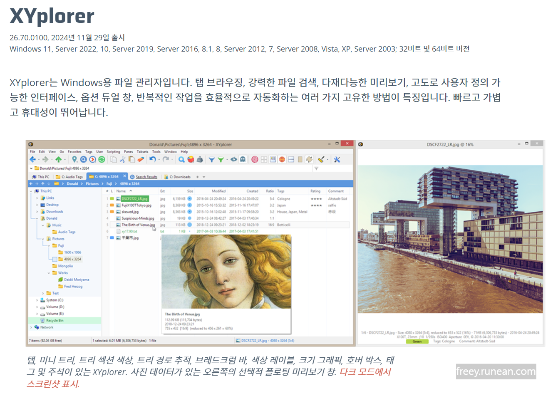
Task: Click the wrench configuration toolbar icon
Action: pos(337,160)
